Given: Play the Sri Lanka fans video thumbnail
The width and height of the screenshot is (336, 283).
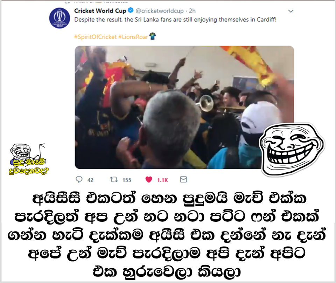Looking at the screenshot, I should click(x=184, y=107).
